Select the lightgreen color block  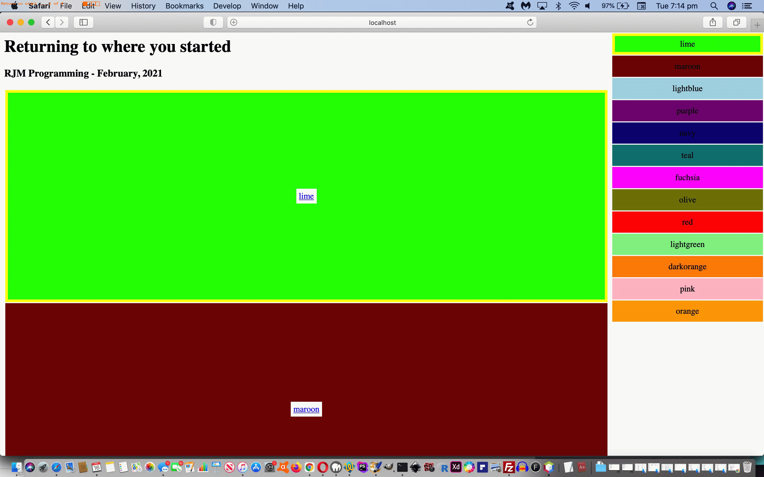pos(687,244)
